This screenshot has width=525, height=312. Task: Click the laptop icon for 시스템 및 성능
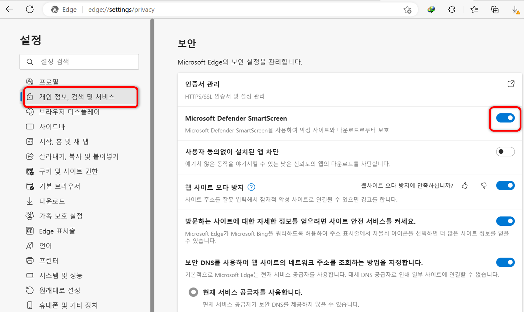[30, 275]
